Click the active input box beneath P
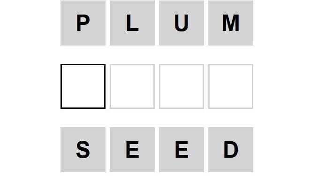Screen dimensions: 310x176 click(83, 86)
